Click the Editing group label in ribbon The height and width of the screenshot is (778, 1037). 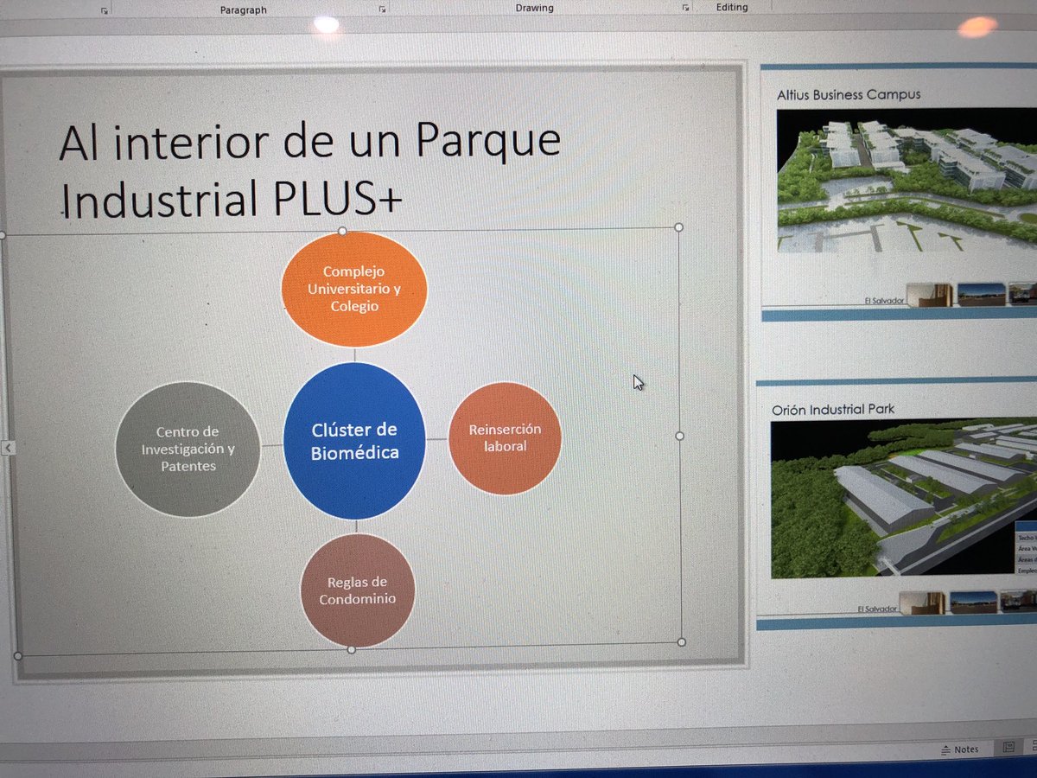tap(732, 7)
